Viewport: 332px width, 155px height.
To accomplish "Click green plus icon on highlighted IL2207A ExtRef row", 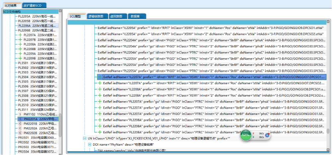I will (100, 77).
